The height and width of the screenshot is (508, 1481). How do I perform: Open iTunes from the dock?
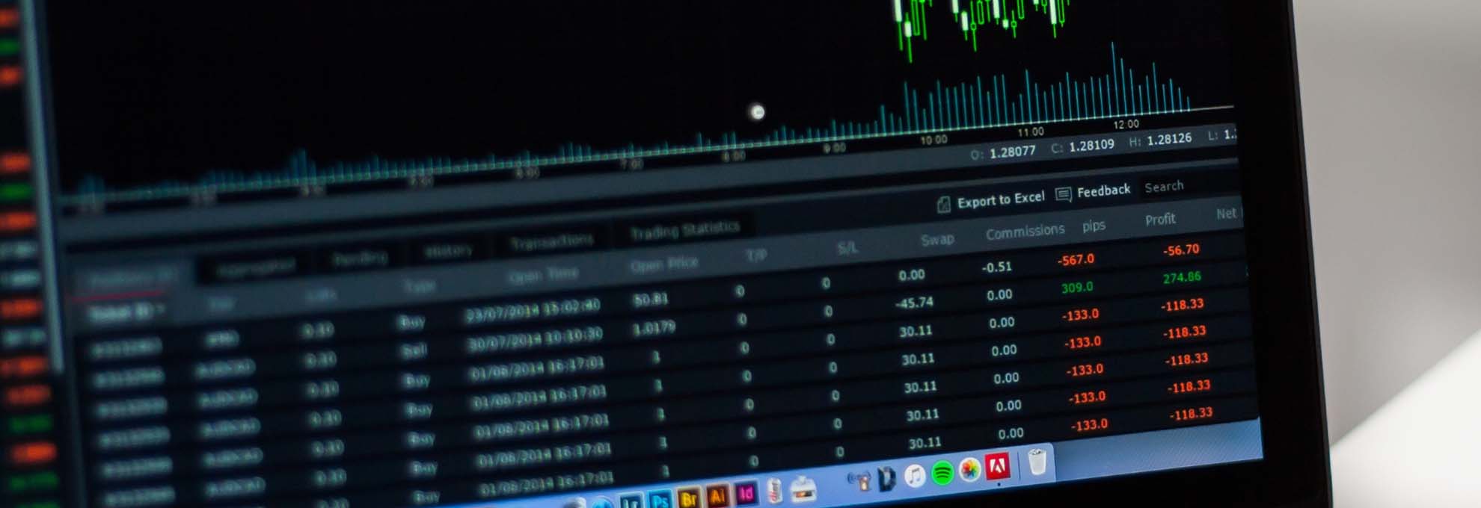point(915,475)
